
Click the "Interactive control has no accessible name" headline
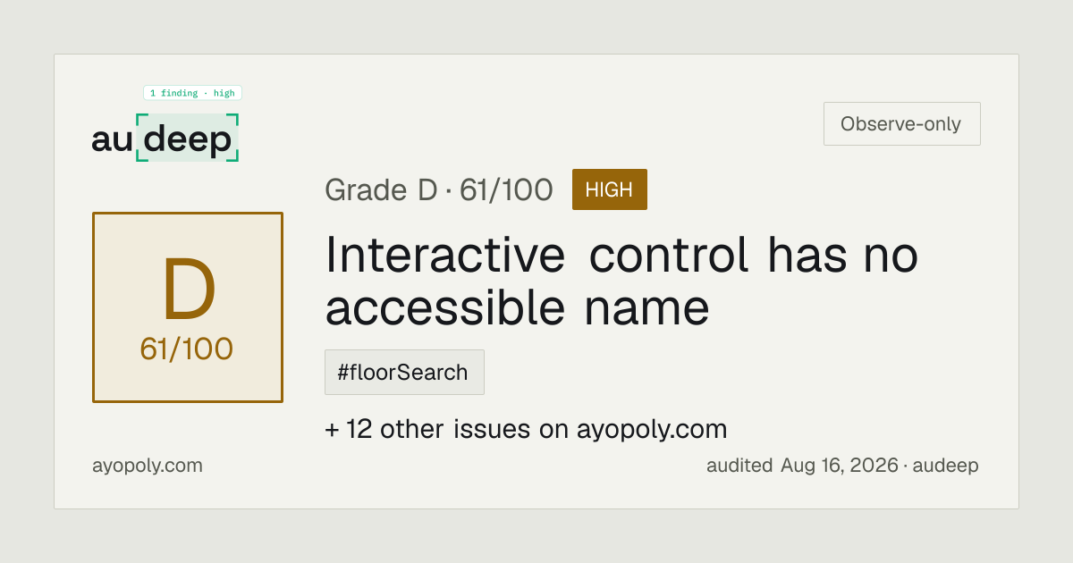[621, 281]
